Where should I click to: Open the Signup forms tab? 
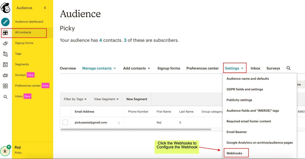pos(169,68)
